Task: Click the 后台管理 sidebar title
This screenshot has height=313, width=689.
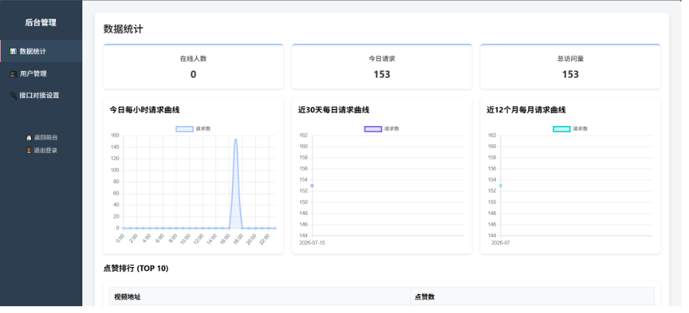Action: coord(41,23)
